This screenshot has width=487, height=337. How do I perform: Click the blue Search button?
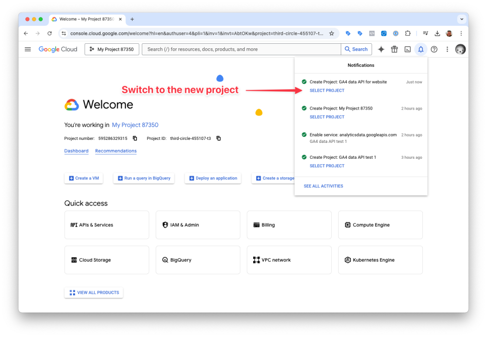pyautogui.click(x=356, y=49)
